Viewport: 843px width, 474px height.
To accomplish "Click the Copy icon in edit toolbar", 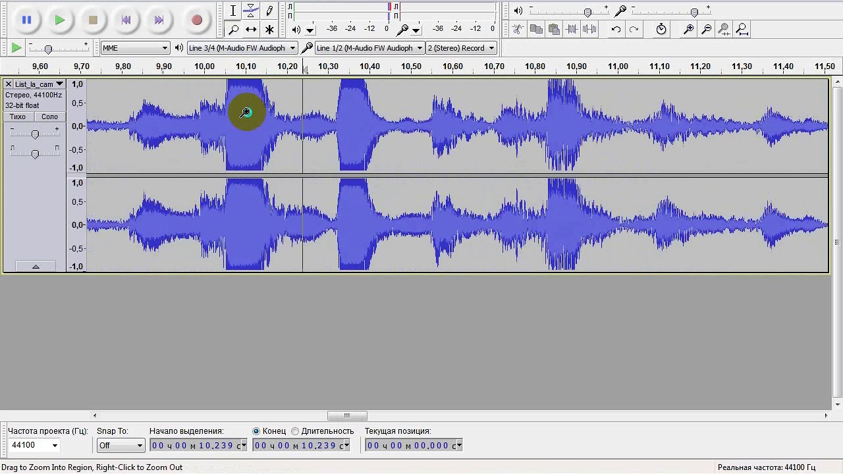I will [x=536, y=29].
